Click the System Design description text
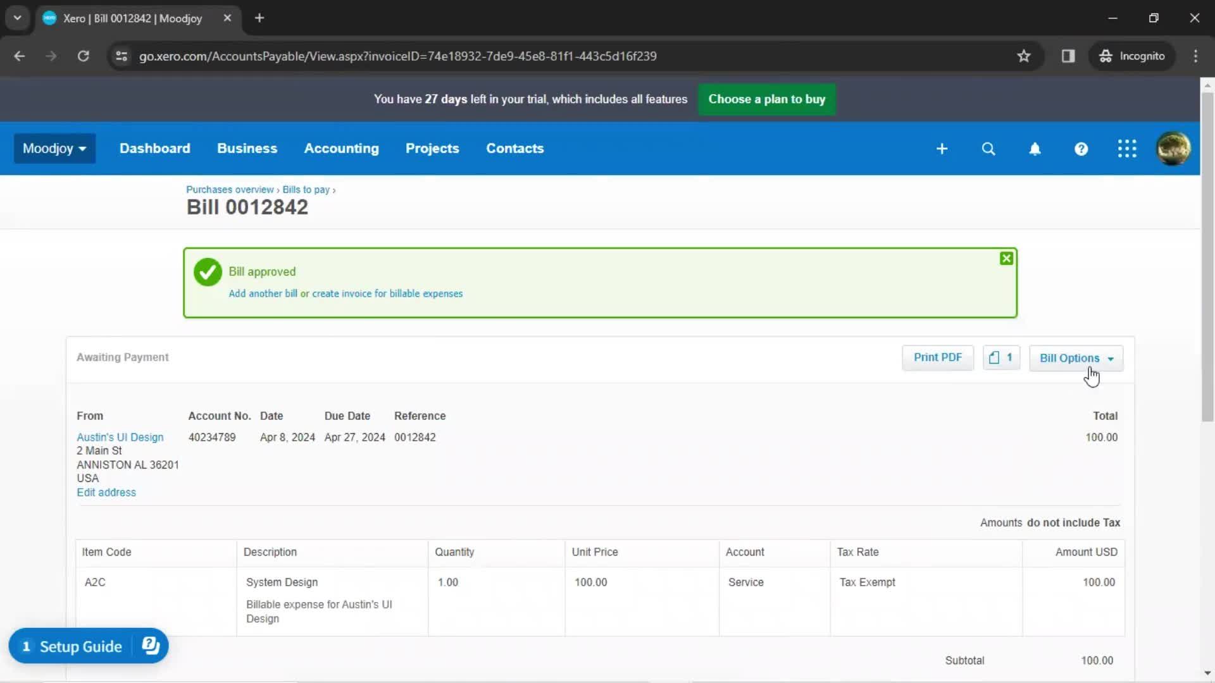Viewport: 1215px width, 683px height. click(x=282, y=582)
